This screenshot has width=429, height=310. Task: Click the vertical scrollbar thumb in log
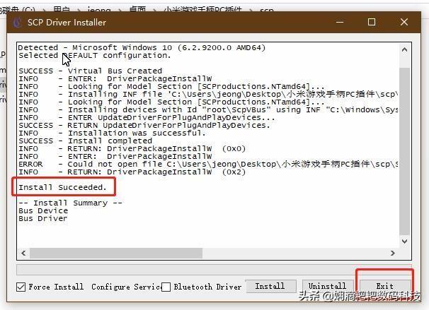pos(405,151)
